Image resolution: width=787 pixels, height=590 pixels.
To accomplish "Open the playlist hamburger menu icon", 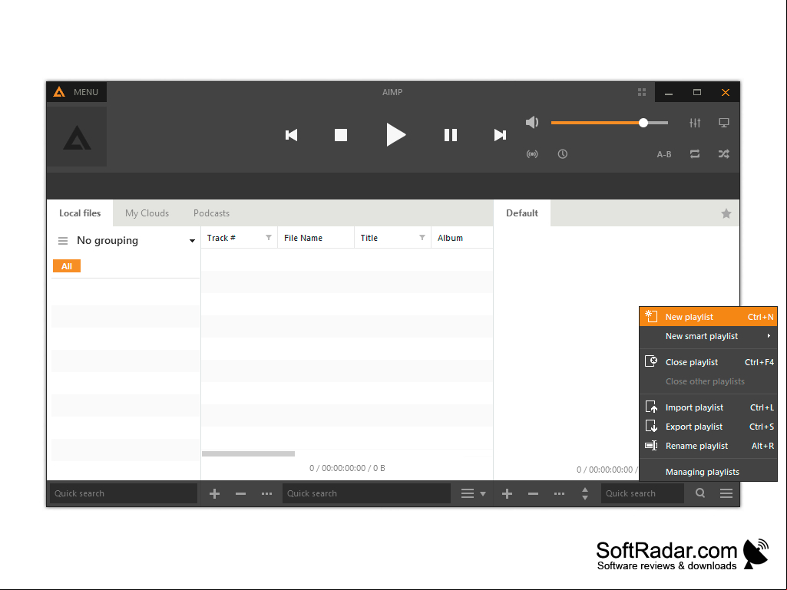I will [726, 493].
